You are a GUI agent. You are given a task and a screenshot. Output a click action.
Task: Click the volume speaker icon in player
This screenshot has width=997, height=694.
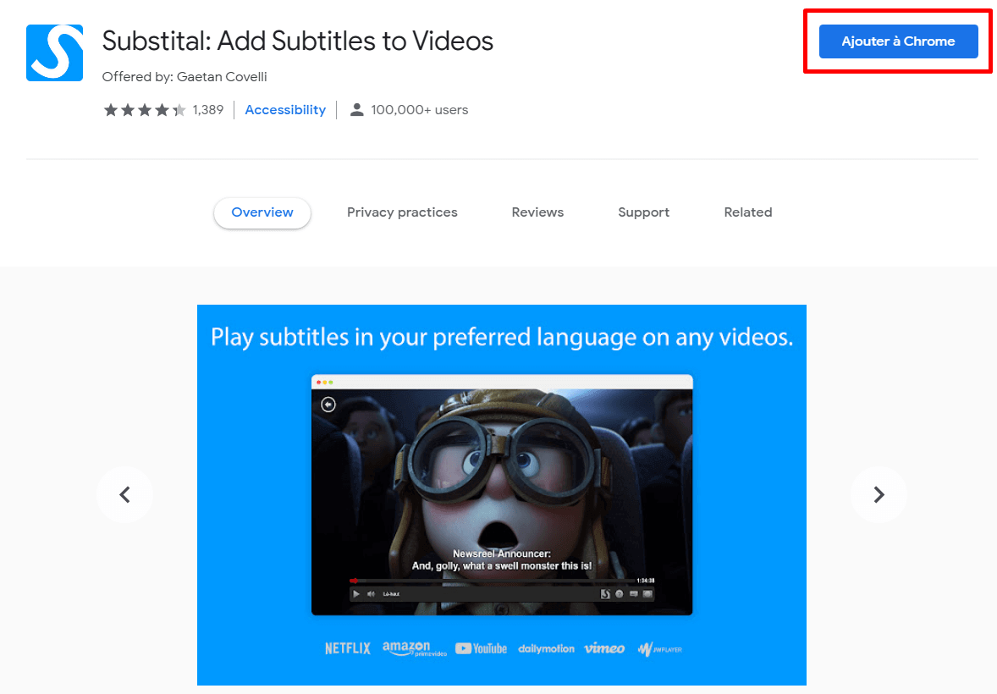371,594
